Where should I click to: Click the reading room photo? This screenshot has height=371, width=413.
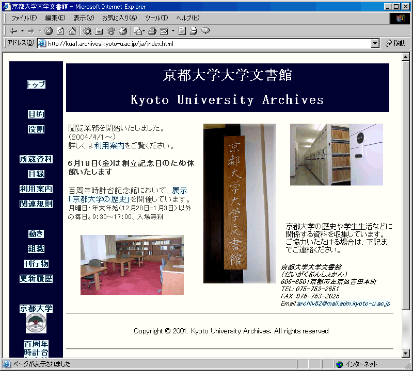132,265
